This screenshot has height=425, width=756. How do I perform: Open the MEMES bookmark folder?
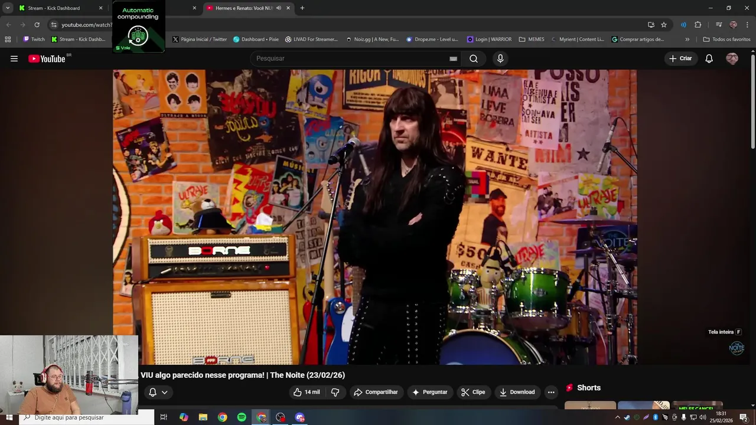pos(532,40)
